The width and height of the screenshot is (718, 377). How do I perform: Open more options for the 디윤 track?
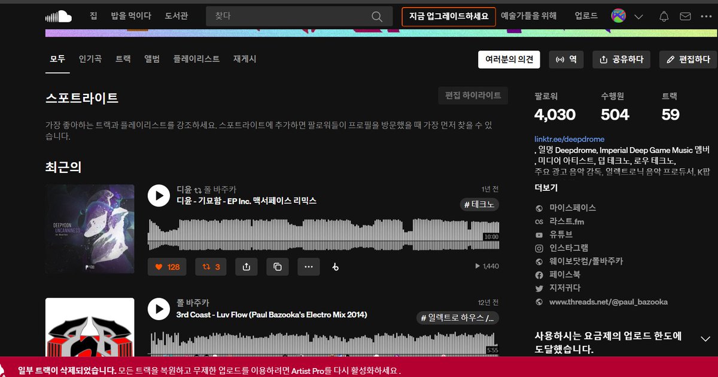pyautogui.click(x=308, y=267)
